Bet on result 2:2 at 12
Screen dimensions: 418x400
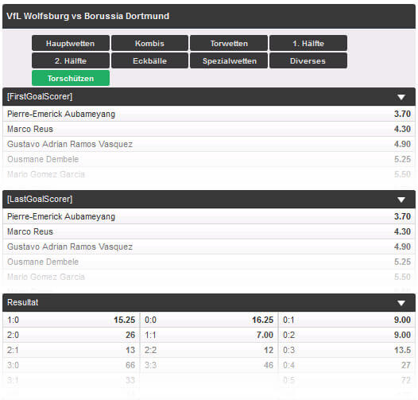[209, 350]
